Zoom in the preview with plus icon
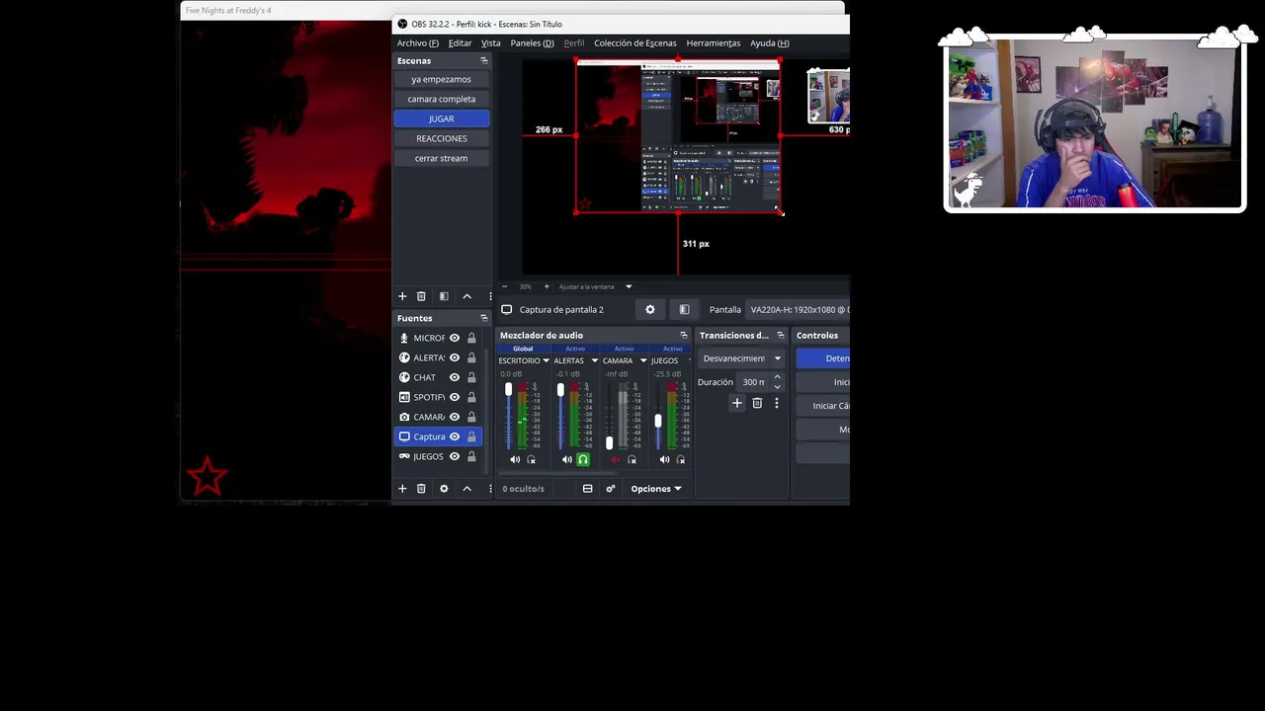The height and width of the screenshot is (711, 1265). 547,286
